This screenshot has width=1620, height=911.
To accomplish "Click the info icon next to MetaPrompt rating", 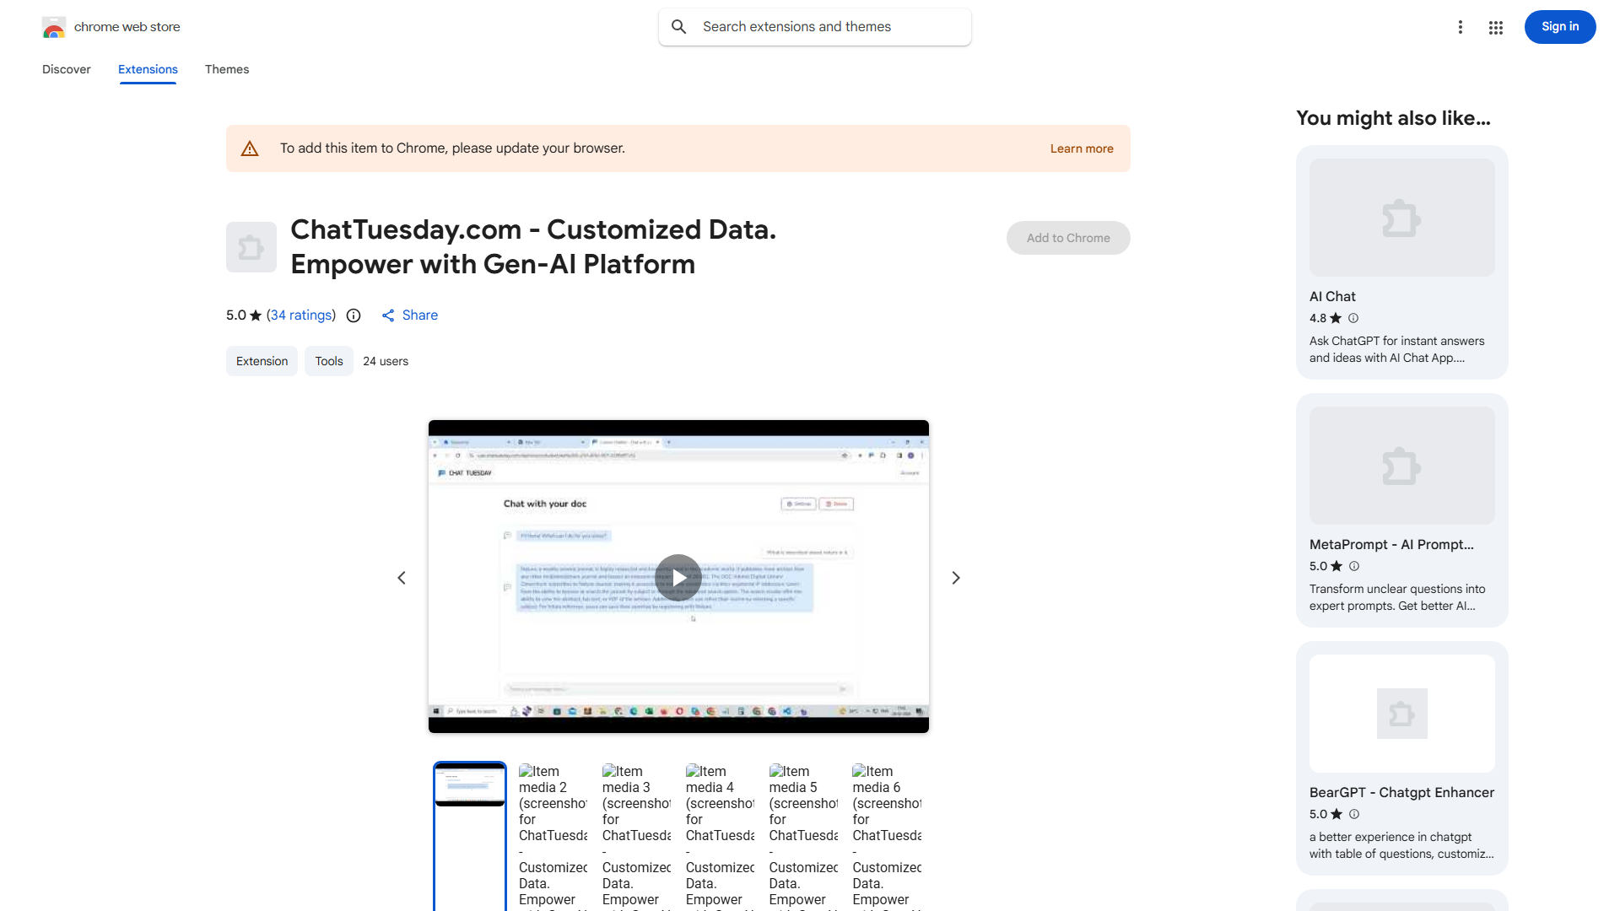I will [x=1353, y=566].
